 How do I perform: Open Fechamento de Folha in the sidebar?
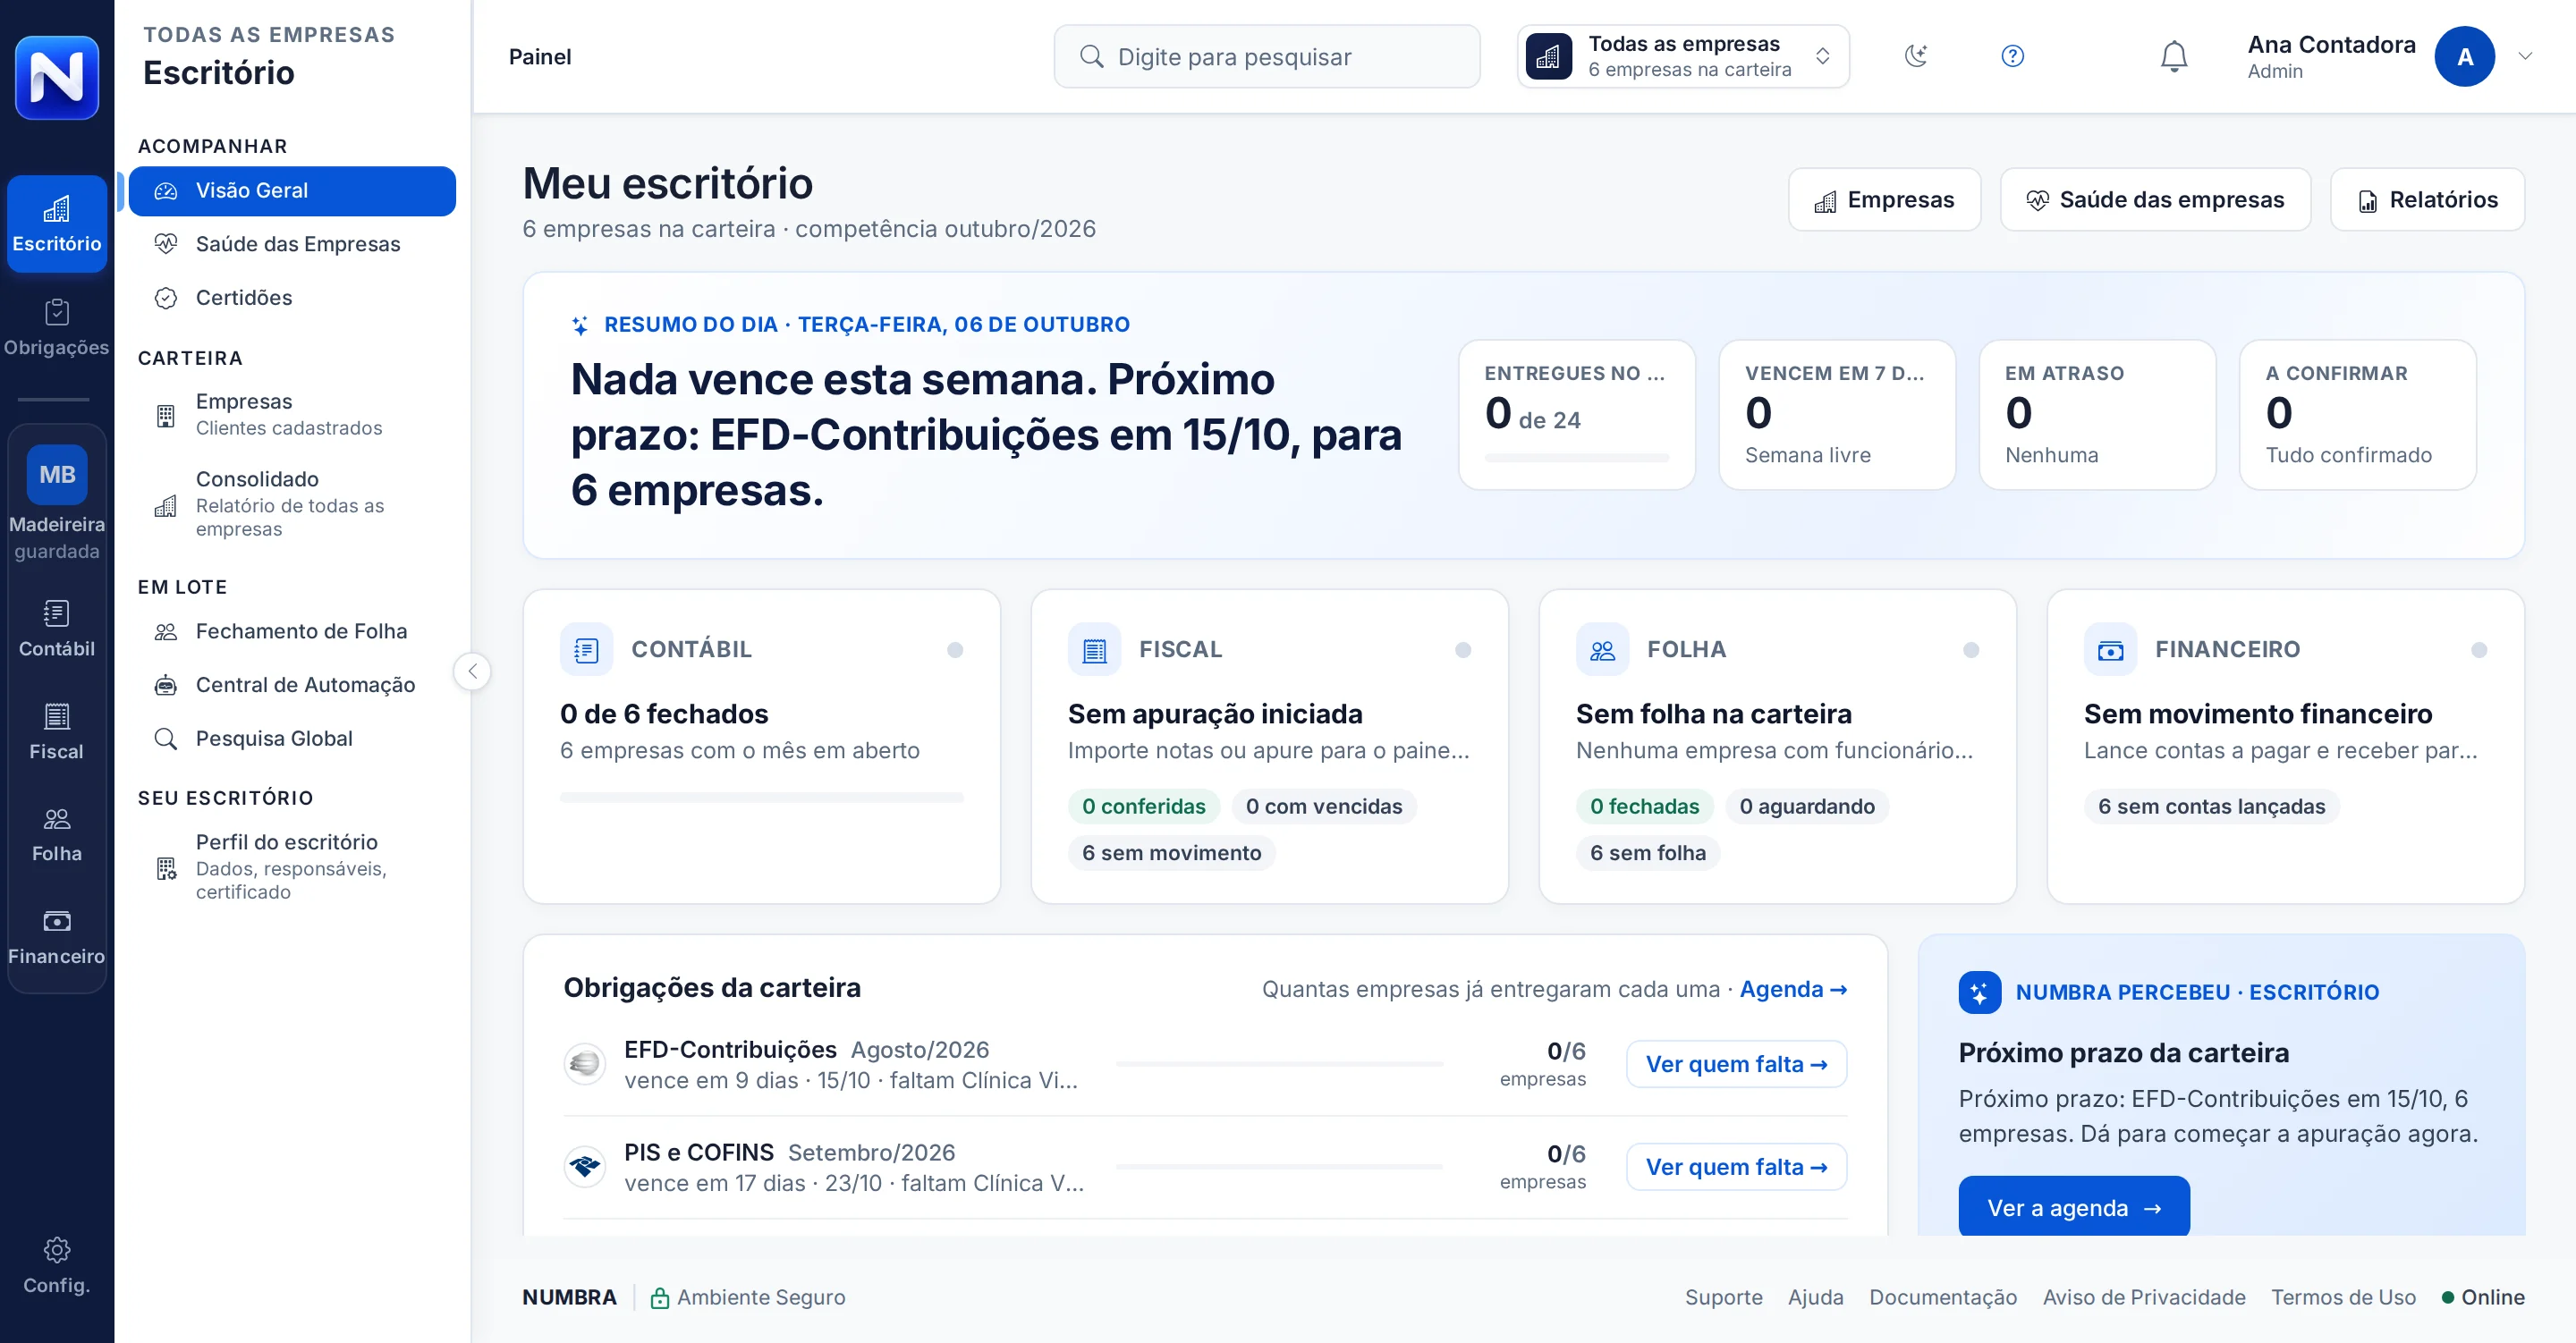pos(292,631)
